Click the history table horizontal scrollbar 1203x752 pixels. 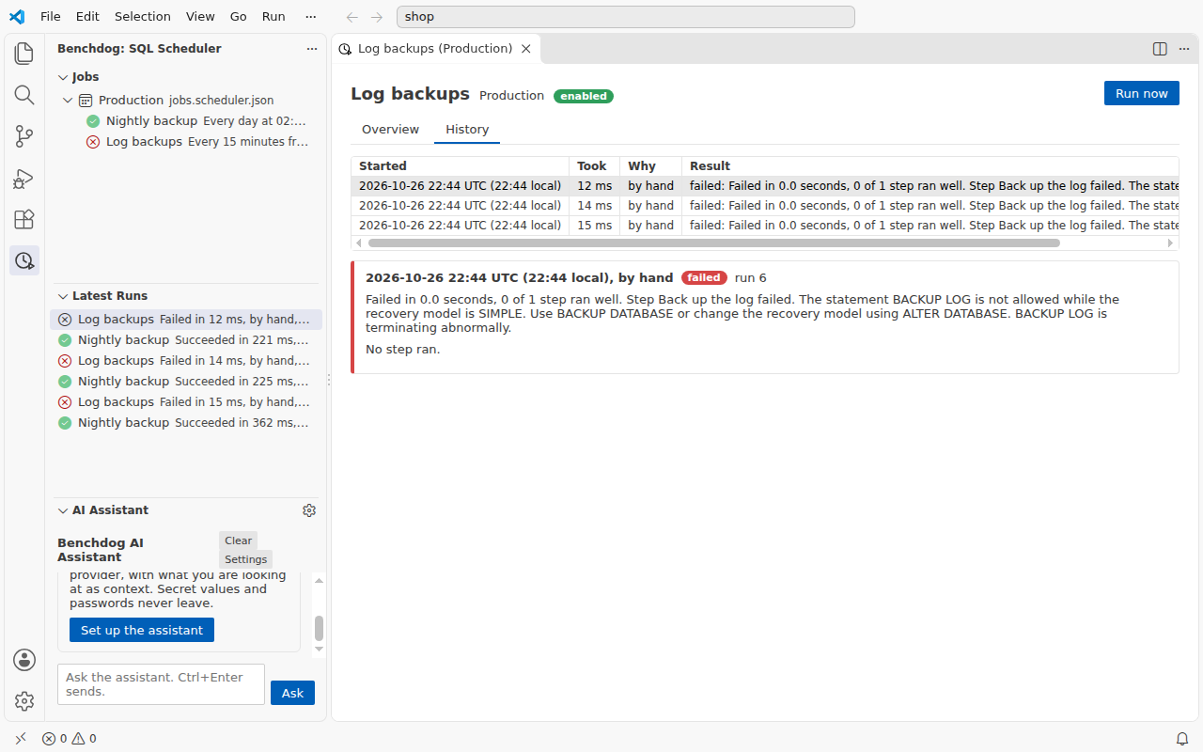(x=714, y=243)
